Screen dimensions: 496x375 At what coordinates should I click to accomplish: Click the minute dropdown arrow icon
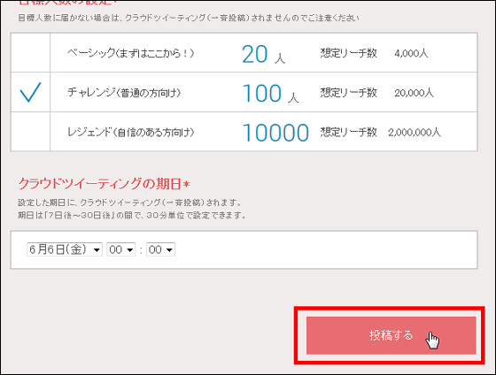[169, 250]
